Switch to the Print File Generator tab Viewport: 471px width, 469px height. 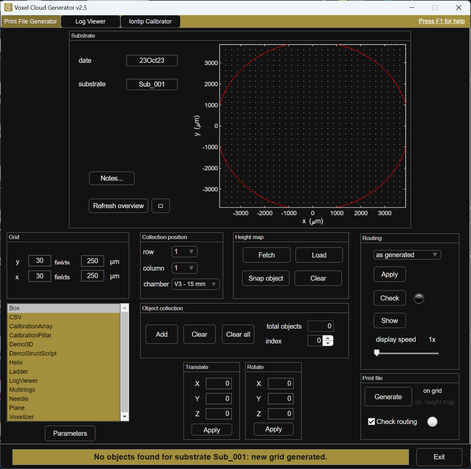tap(31, 21)
